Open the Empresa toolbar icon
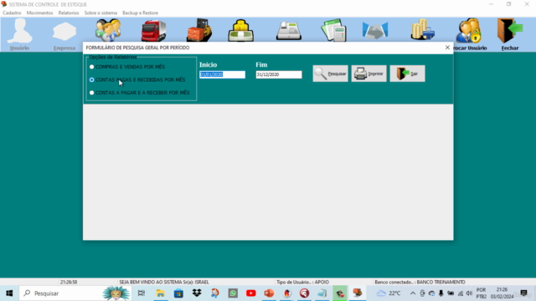 [64, 34]
